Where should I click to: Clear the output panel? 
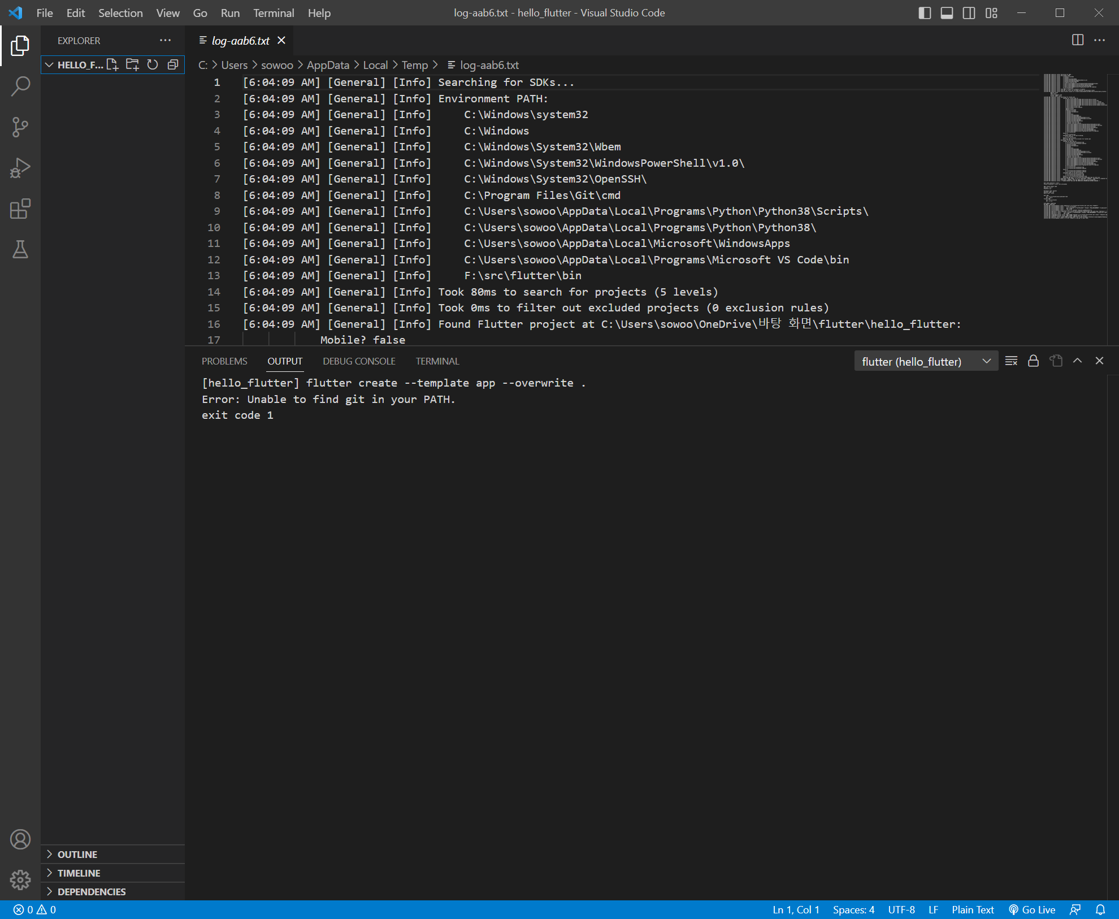coord(1012,361)
